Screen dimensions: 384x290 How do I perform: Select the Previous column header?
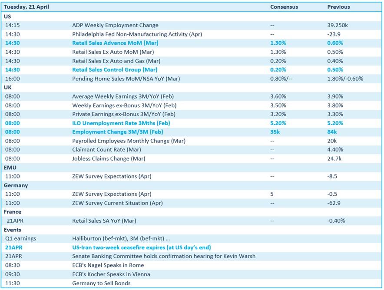point(338,7)
